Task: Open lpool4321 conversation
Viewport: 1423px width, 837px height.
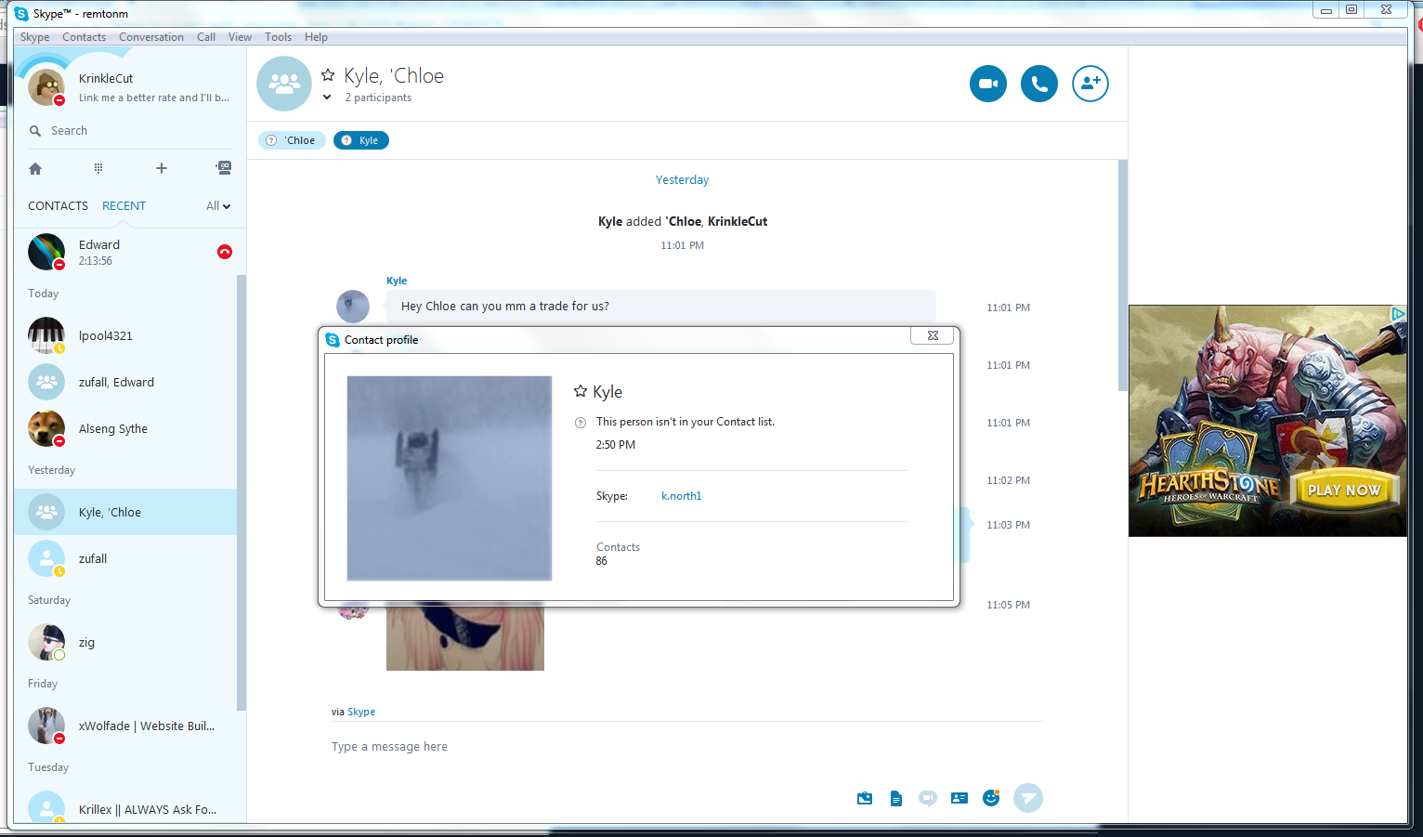Action: point(125,335)
